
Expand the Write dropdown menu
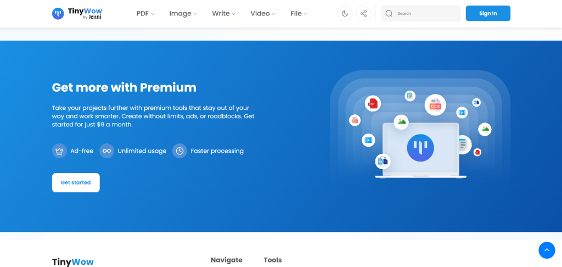click(x=224, y=14)
